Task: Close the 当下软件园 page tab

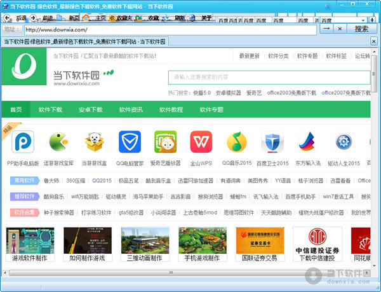Action: click(x=374, y=41)
